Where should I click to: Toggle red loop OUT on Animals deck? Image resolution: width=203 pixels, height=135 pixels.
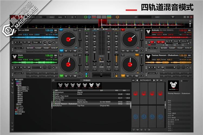162,42
